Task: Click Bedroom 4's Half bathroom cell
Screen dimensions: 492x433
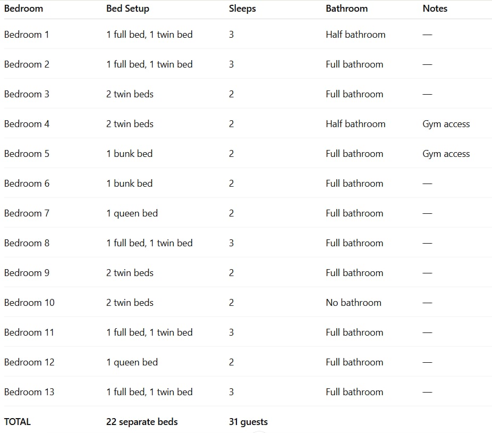Action: point(355,124)
